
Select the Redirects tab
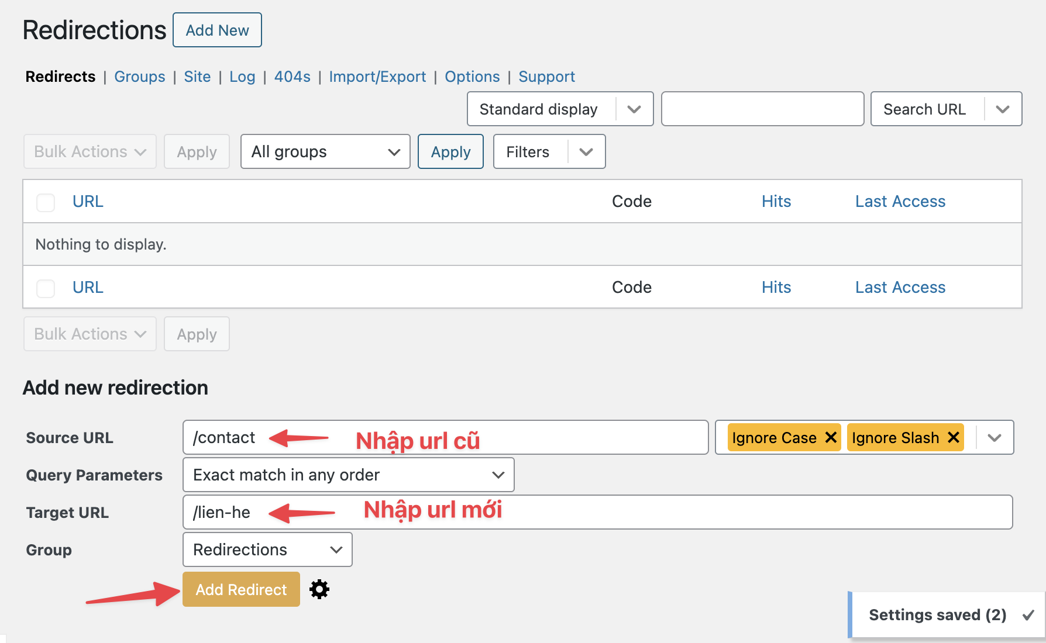point(60,77)
